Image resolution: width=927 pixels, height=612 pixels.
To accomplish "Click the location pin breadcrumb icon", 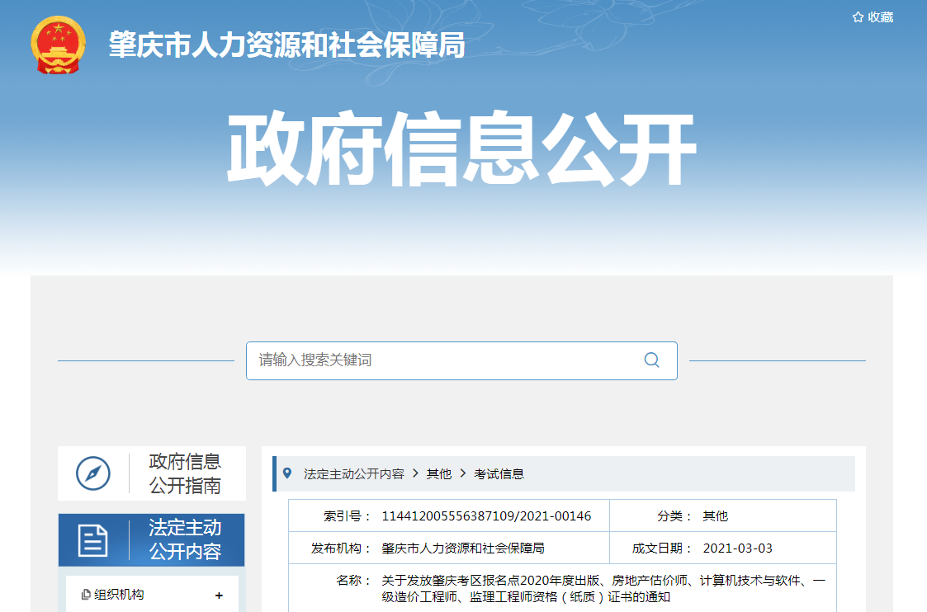I will tap(287, 473).
